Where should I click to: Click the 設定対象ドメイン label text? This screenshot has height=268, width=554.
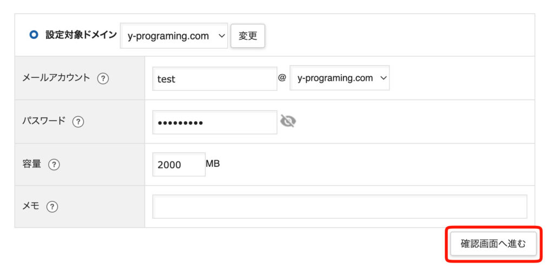(81, 35)
